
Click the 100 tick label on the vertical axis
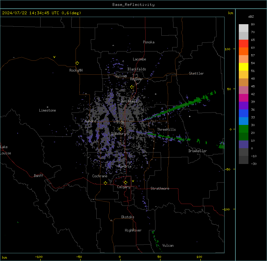(227, 49)
